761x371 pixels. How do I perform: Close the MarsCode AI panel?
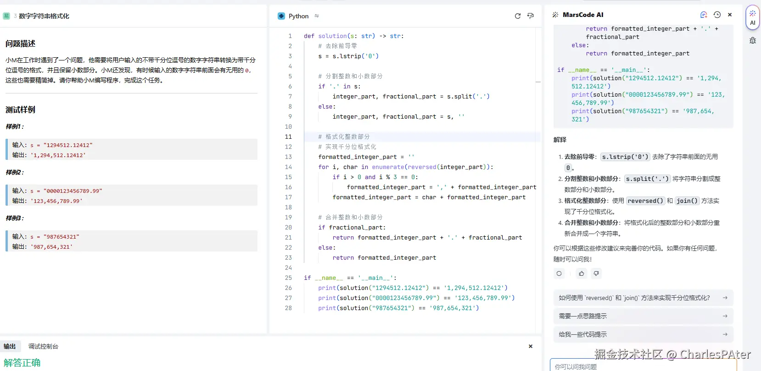pos(730,15)
